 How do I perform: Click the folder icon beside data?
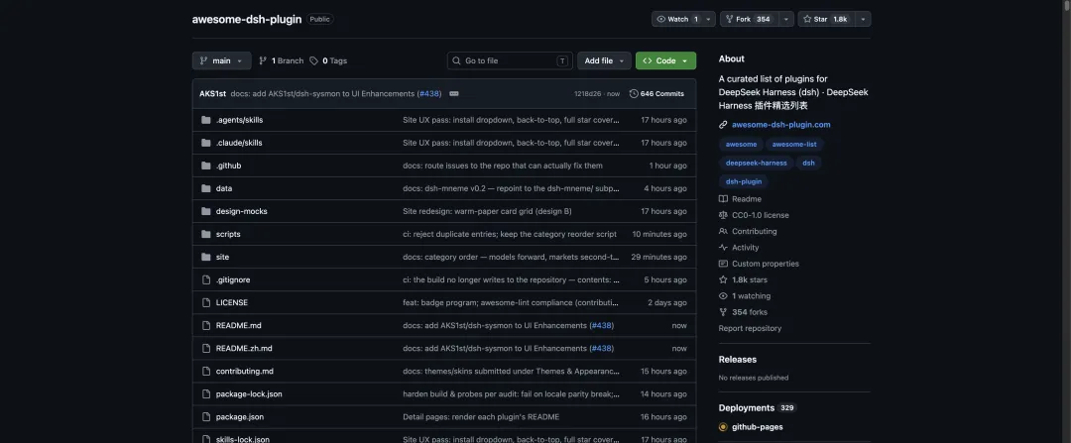206,188
